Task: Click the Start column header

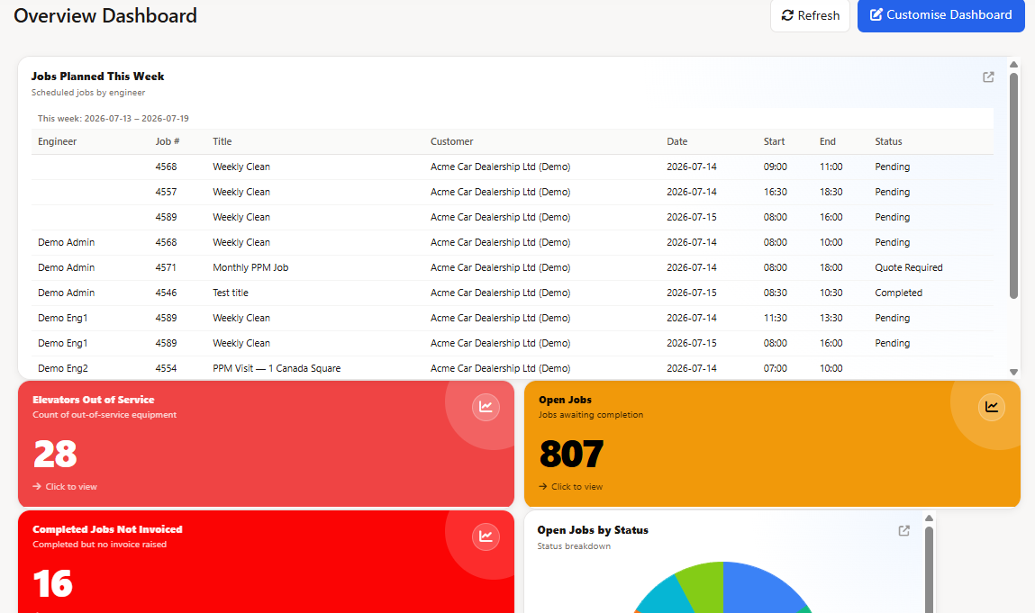Action: pyautogui.click(x=775, y=141)
